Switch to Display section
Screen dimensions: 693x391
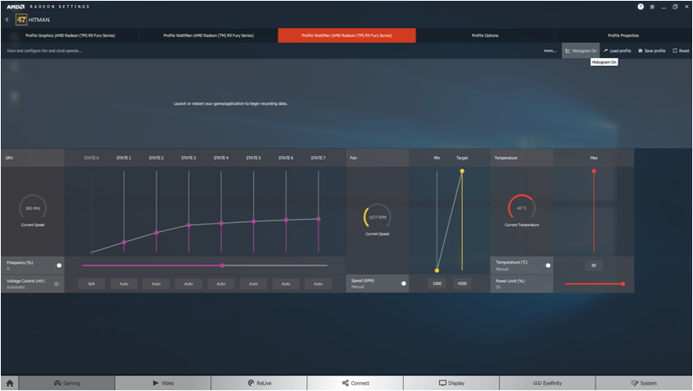point(451,383)
